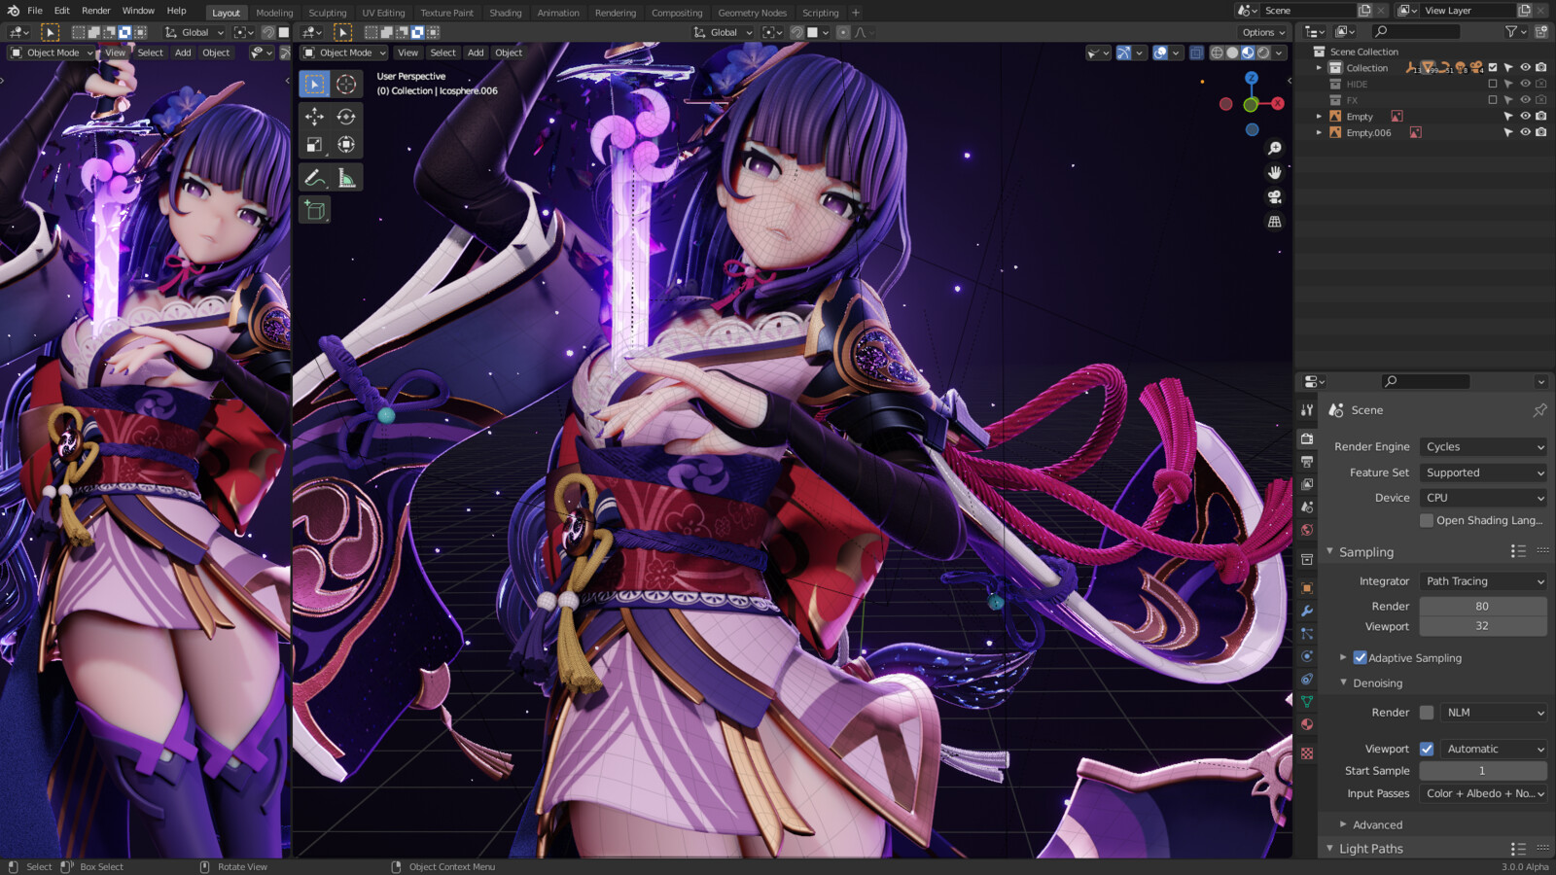Open the File menu
The width and height of the screenshot is (1556, 875).
pos(35,11)
